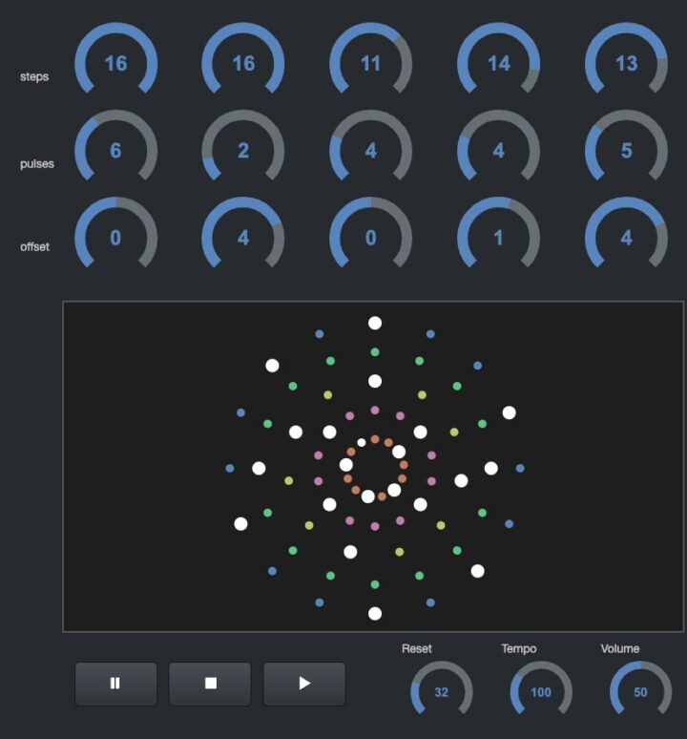The height and width of the screenshot is (739, 687).
Task: Click the second track's offset knob
Action: 243,238
